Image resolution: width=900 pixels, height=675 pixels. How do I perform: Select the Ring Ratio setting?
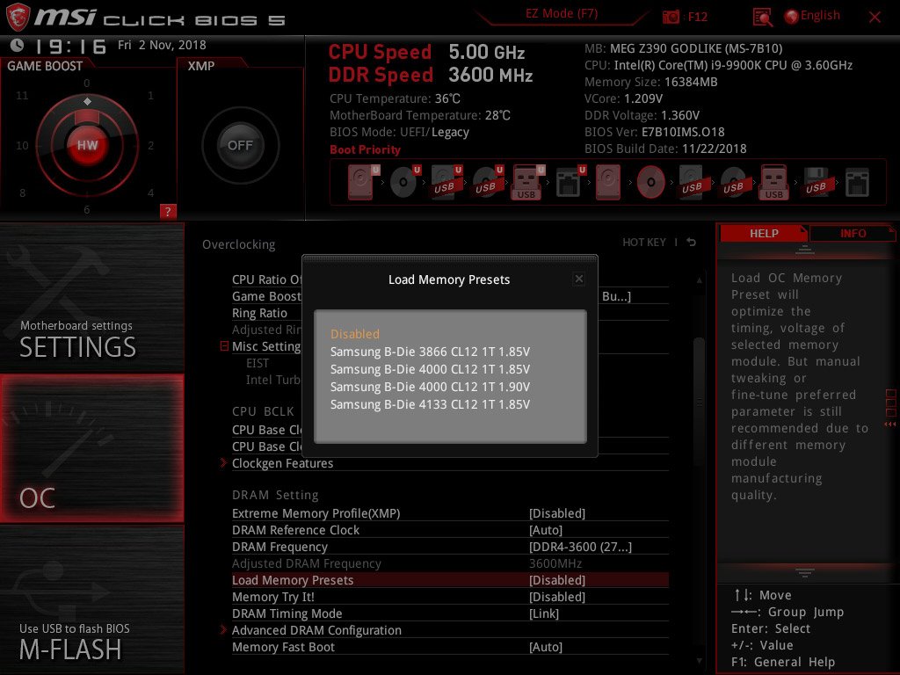pyautogui.click(x=259, y=313)
